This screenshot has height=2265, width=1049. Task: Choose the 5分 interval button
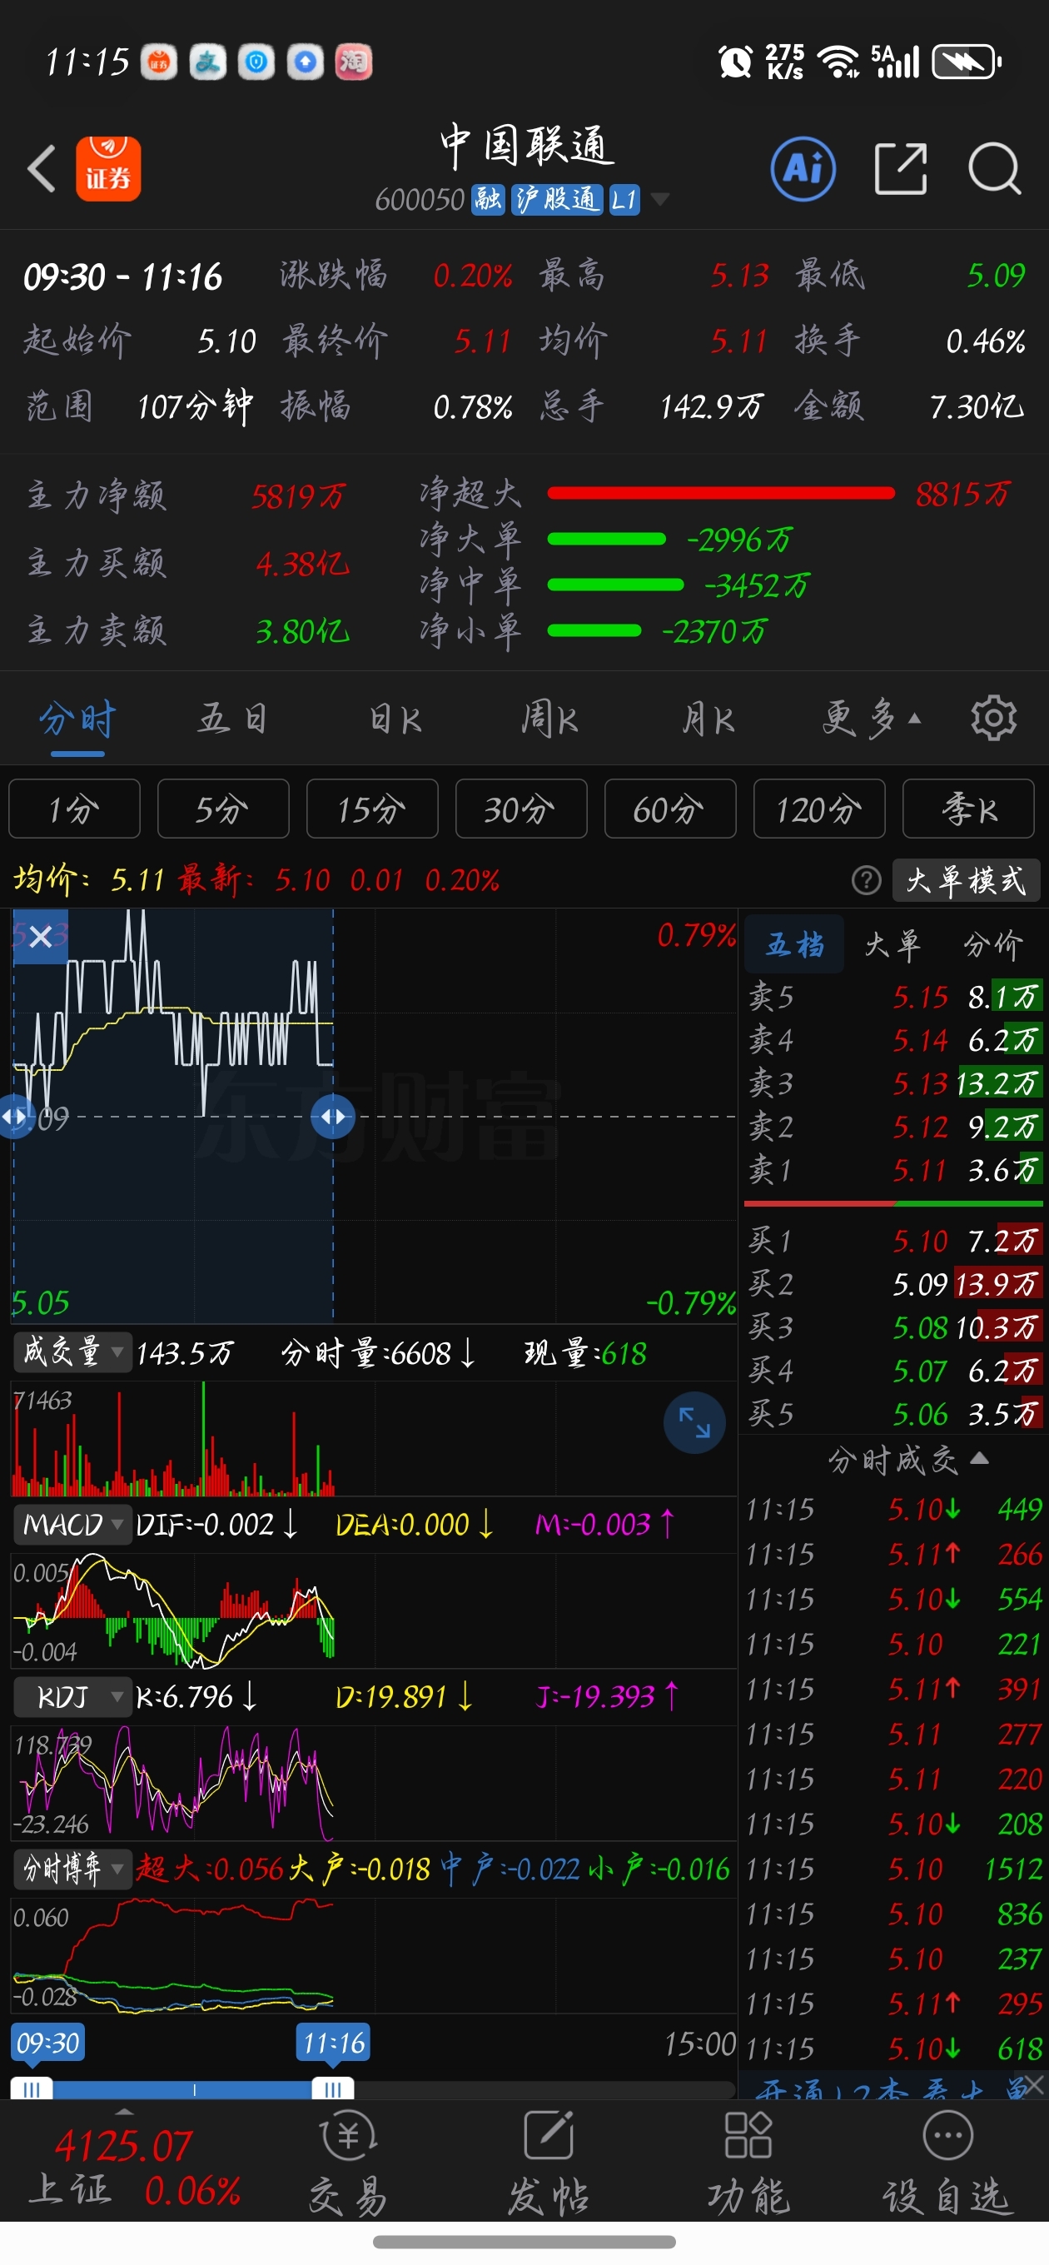(x=223, y=809)
